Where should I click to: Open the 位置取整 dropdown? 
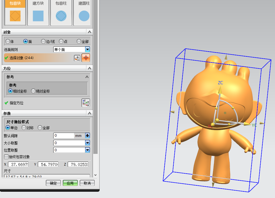click(x=88, y=150)
